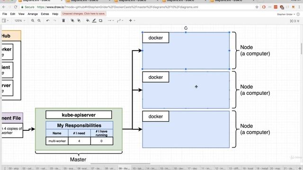
Task: Toggle the shadow rectangle icon
Action: pos(100,20)
